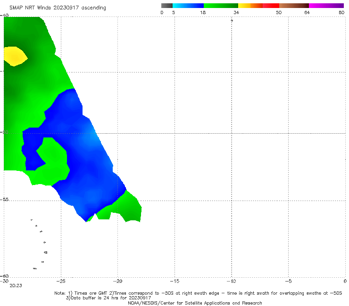The width and height of the screenshot is (349, 306).
Task: Click the '-5' longitude axis label
Action: click(x=288, y=281)
